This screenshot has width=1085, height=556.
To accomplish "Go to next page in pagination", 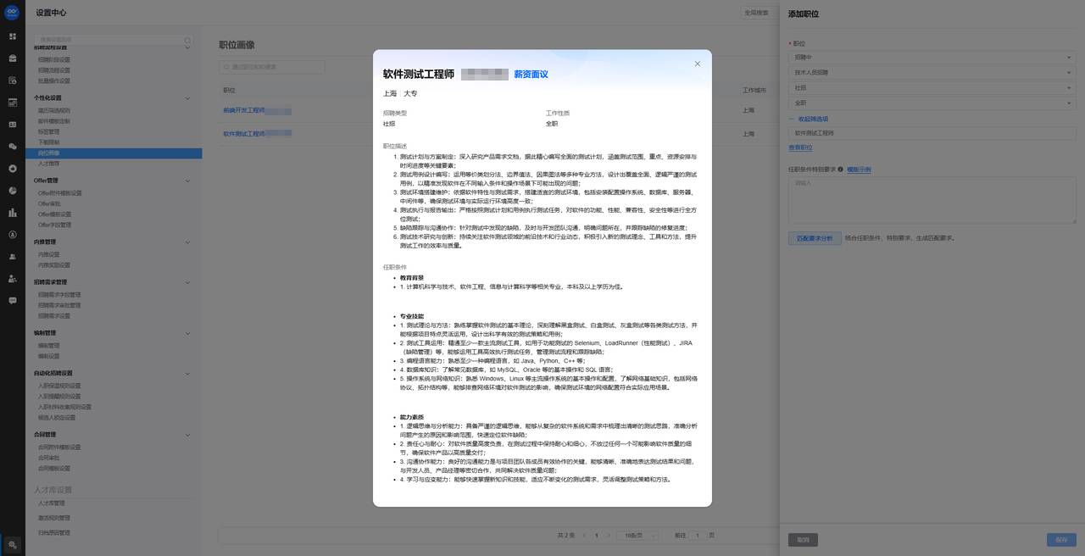I will pyautogui.click(x=609, y=536).
